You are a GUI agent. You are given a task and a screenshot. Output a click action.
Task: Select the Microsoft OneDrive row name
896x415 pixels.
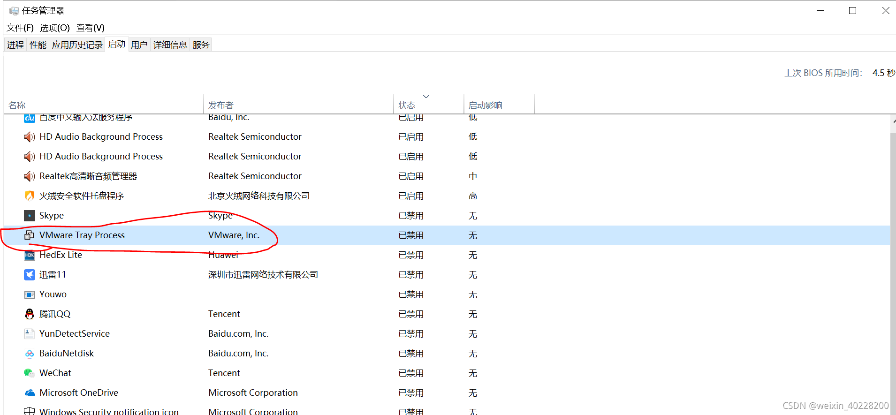pyautogui.click(x=79, y=393)
